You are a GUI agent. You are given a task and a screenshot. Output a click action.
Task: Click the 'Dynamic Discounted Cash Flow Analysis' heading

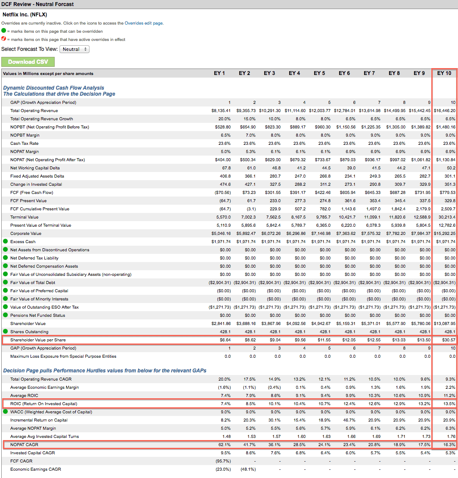click(54, 88)
